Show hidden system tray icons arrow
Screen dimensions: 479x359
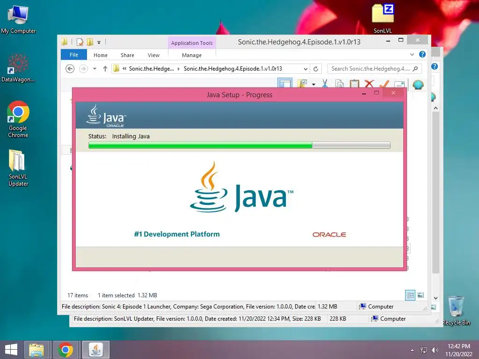point(413,350)
